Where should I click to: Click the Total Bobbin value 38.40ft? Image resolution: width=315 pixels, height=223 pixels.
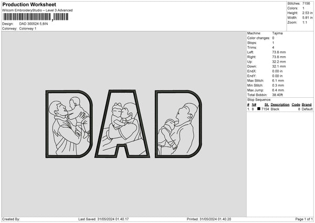pos(277,95)
